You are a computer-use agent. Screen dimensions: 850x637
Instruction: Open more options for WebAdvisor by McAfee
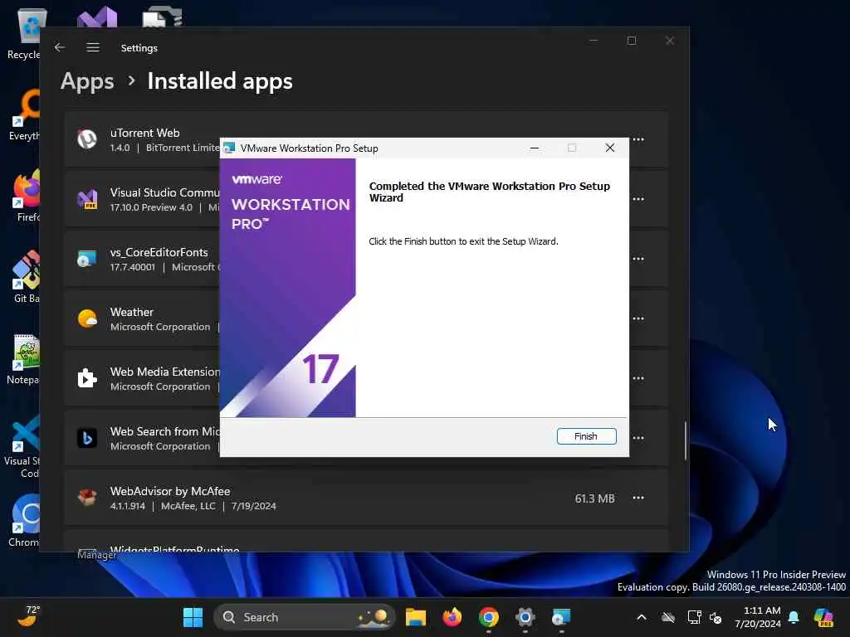[x=638, y=498]
